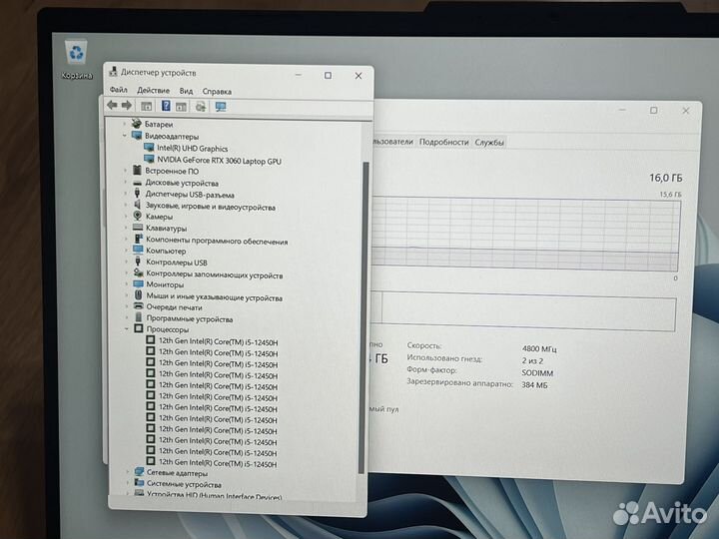
Task: Switch to the Подробности tab in Task Manager
Action: click(x=443, y=142)
